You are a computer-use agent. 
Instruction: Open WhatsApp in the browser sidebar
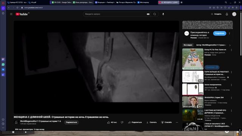(3, 65)
